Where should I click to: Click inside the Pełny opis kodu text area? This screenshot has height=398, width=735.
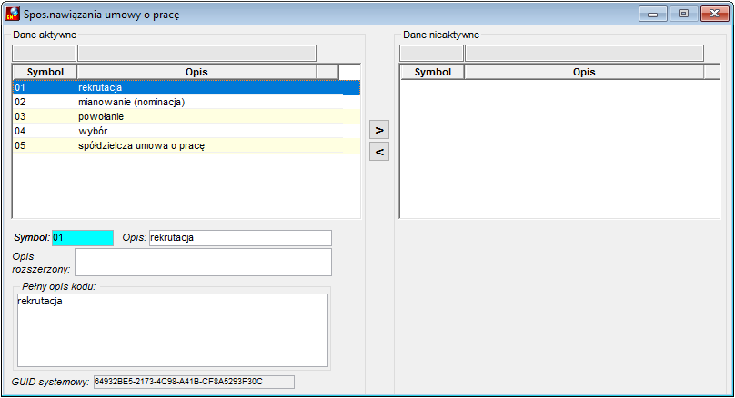[x=173, y=330]
